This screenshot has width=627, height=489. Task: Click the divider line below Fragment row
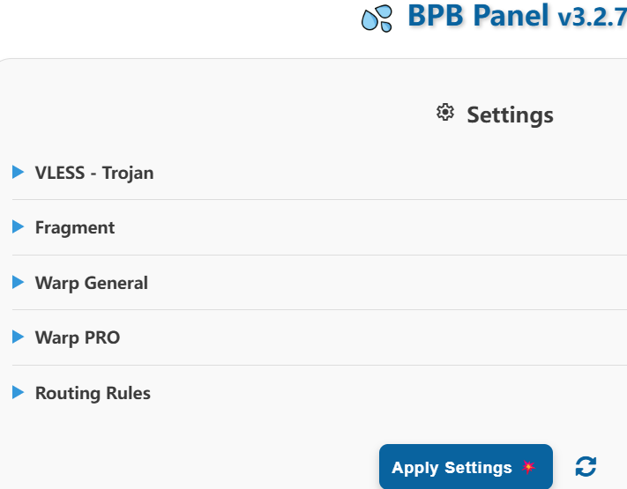317,255
